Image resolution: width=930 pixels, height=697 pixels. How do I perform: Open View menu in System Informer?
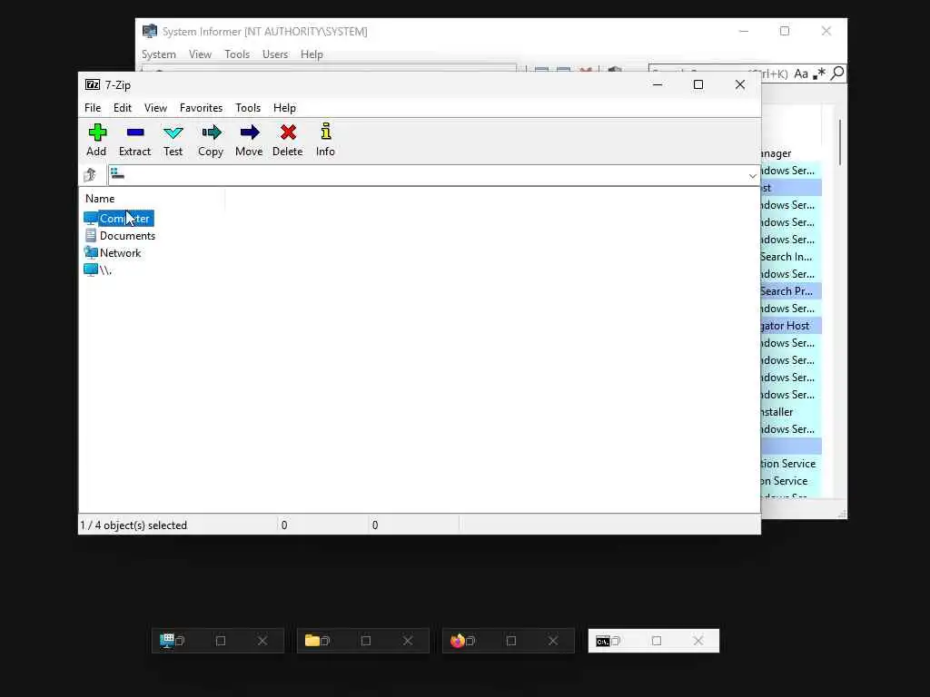click(x=200, y=54)
